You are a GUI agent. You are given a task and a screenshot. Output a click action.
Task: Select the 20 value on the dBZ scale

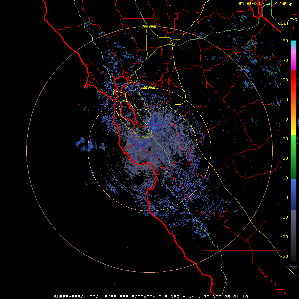[285, 158]
